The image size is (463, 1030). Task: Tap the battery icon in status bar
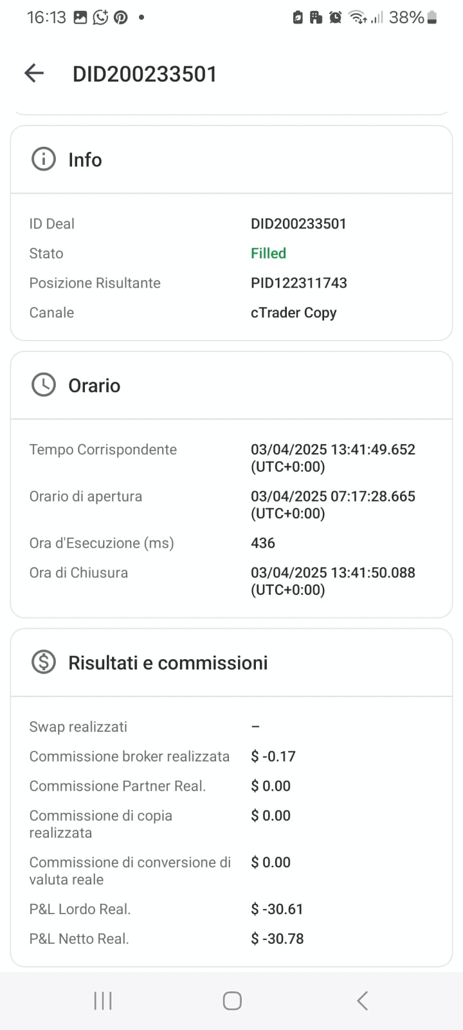[x=432, y=17]
